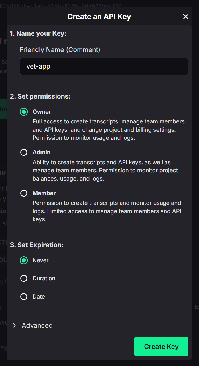This screenshot has width=199, height=366.
Task: Close the Create an API Key dialog
Action: [x=186, y=17]
